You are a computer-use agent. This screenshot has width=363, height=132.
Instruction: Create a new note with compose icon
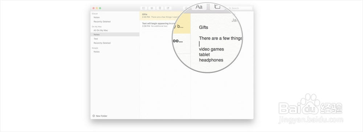[x=168, y=8]
